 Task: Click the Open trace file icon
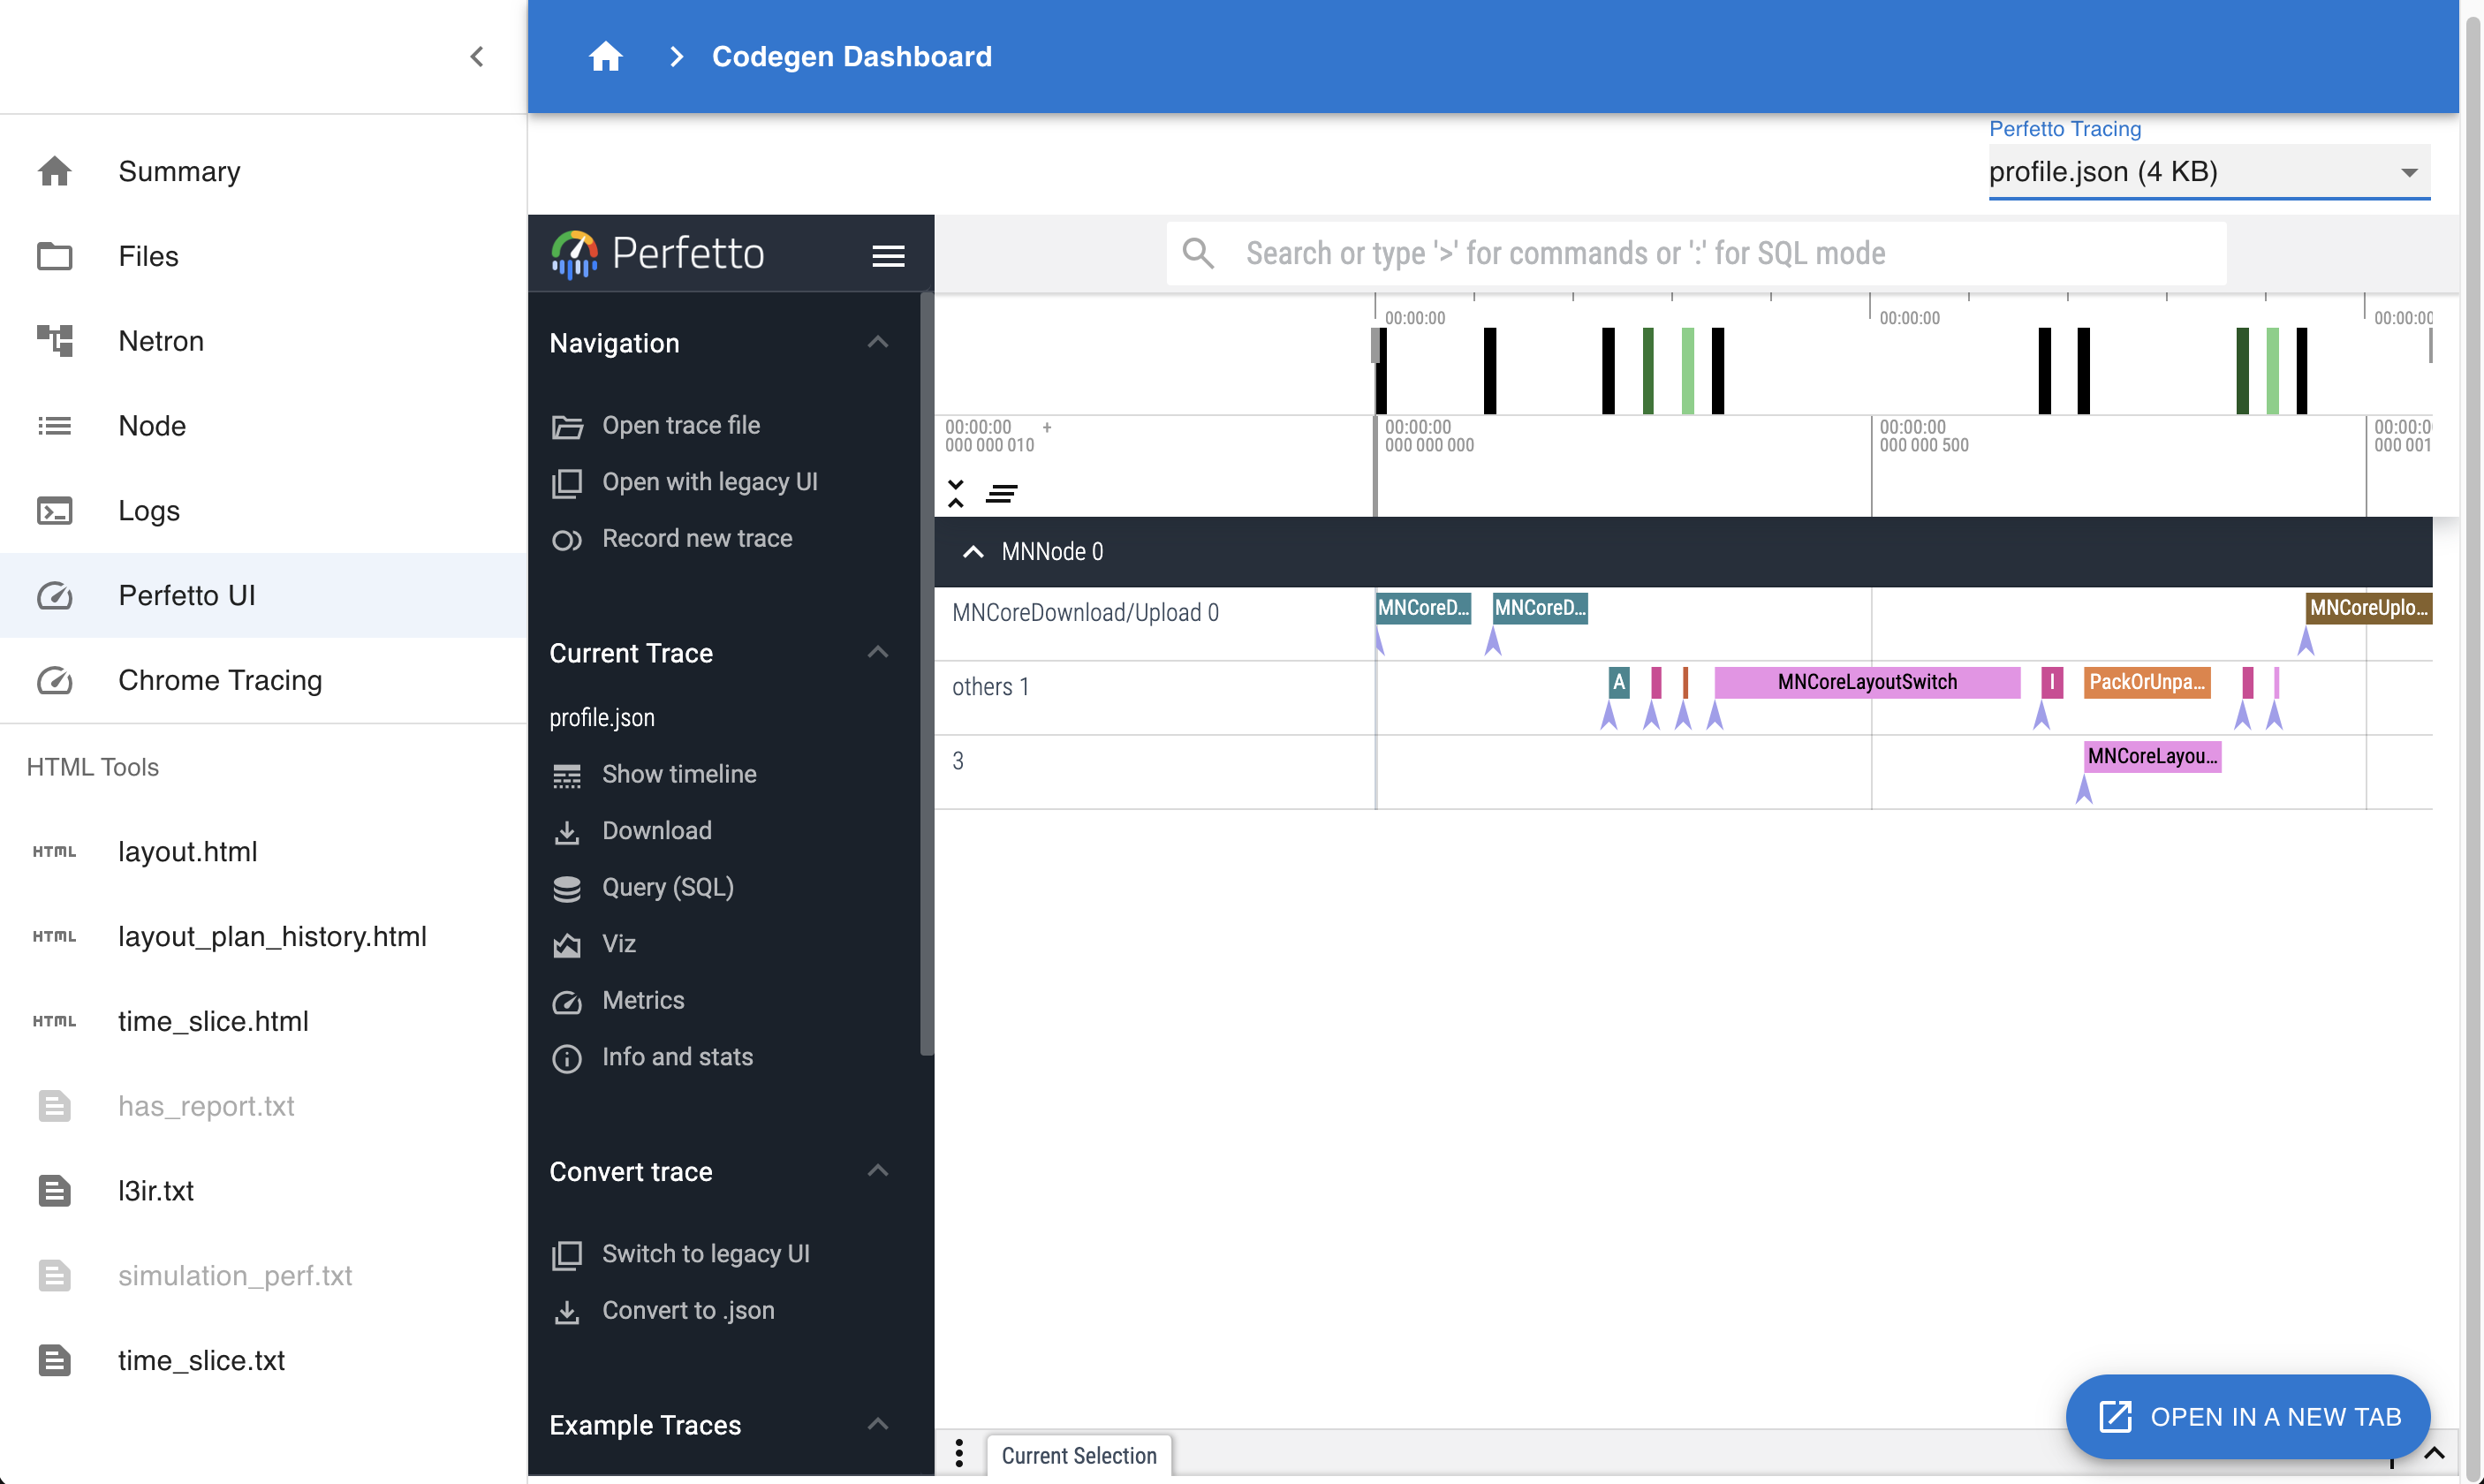(x=567, y=426)
